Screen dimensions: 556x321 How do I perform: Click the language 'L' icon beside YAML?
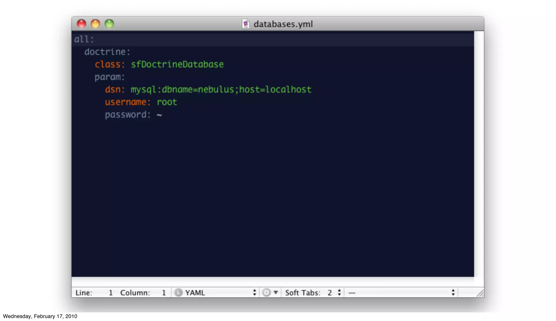(x=178, y=293)
